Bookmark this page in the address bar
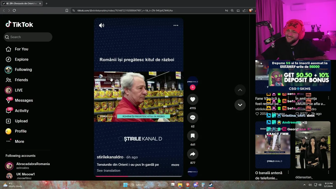Viewport: 336px width, 189px height. [67, 10]
